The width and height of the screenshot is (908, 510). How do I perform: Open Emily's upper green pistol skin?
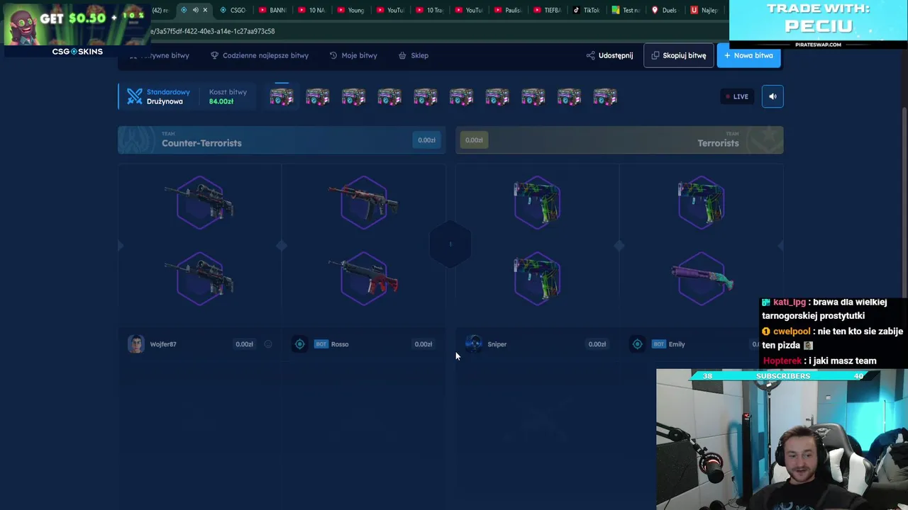point(701,203)
